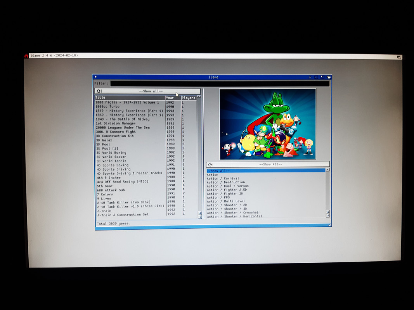414x310 pixels.
Task: Select the game '1st Division Manager'
Action: click(116, 123)
